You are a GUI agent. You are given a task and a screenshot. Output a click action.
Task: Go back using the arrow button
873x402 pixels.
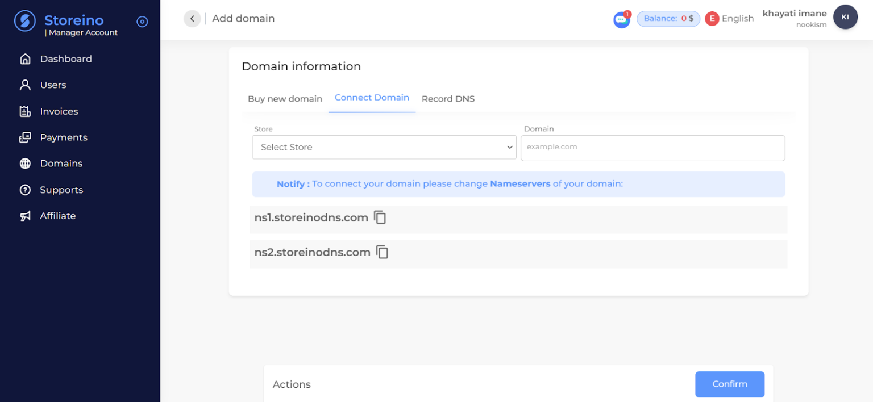[192, 19]
